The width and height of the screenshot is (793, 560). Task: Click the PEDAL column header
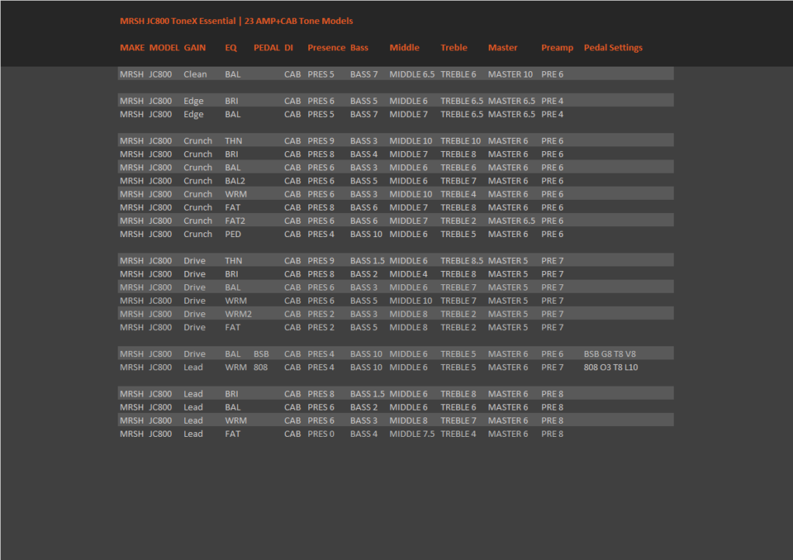pyautogui.click(x=266, y=47)
